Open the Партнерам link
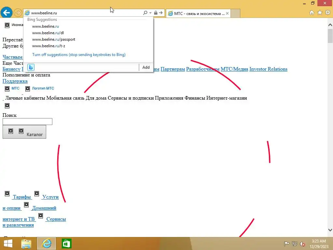Screen dimensions: 333x250 coord(173,69)
